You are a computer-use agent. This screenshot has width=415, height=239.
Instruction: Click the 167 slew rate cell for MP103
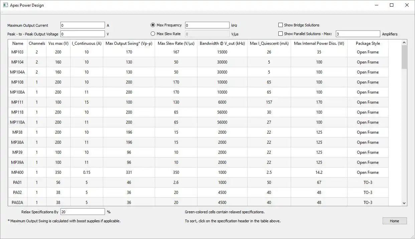pyautogui.click(x=176, y=52)
